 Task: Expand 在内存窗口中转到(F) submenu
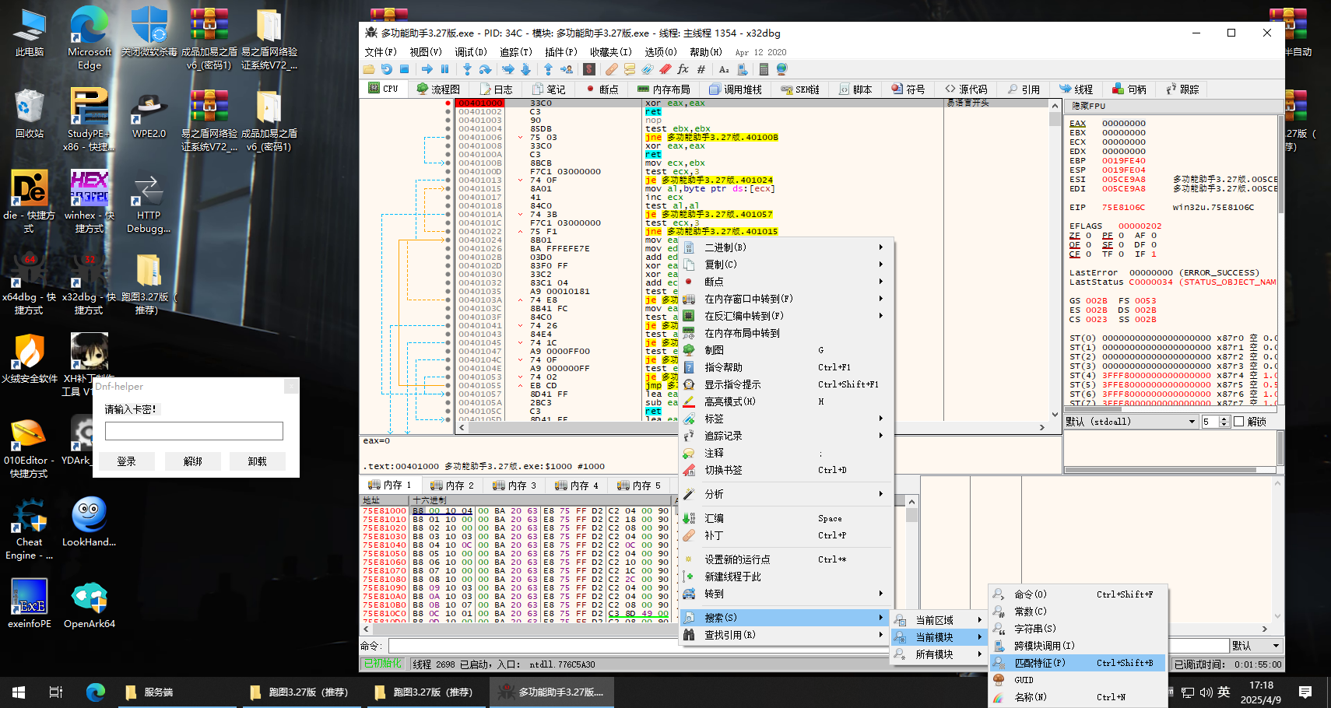point(786,299)
